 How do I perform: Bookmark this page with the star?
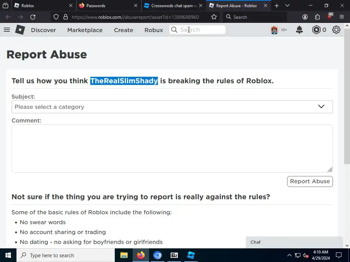pos(214,17)
